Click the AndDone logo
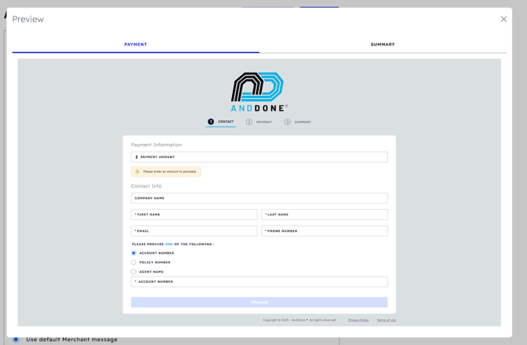The image size is (527, 345). [x=259, y=91]
